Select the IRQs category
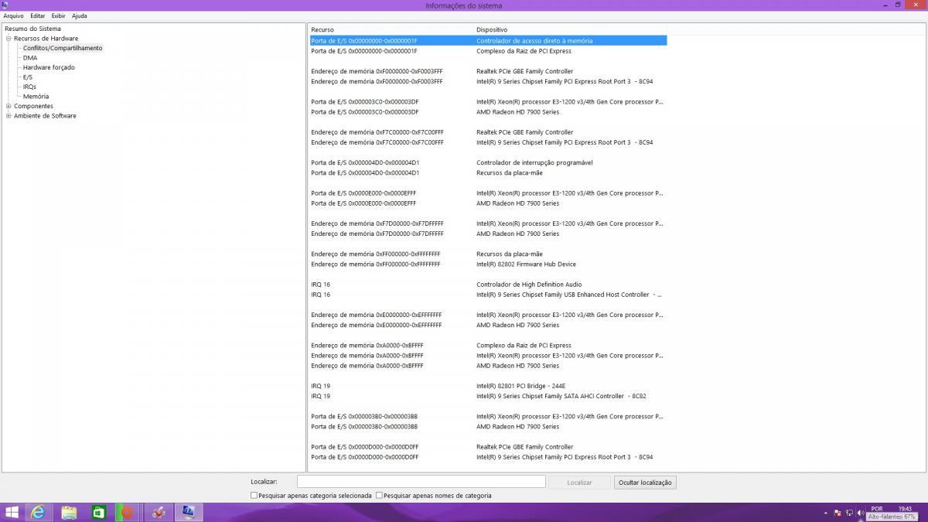 click(x=29, y=87)
